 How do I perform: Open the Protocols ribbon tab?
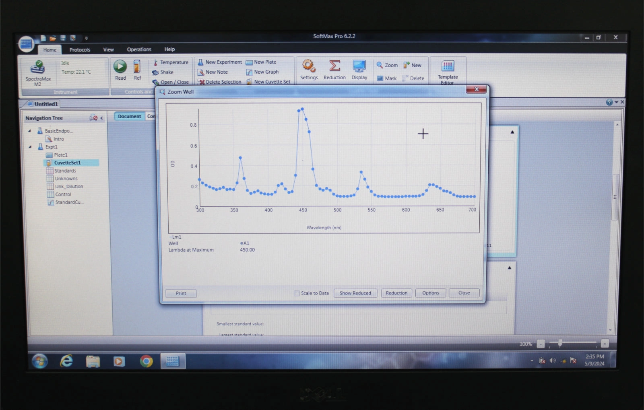(80, 50)
